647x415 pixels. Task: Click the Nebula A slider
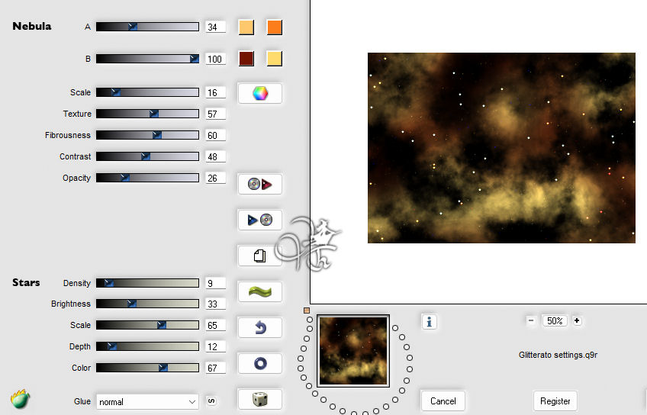(147, 27)
